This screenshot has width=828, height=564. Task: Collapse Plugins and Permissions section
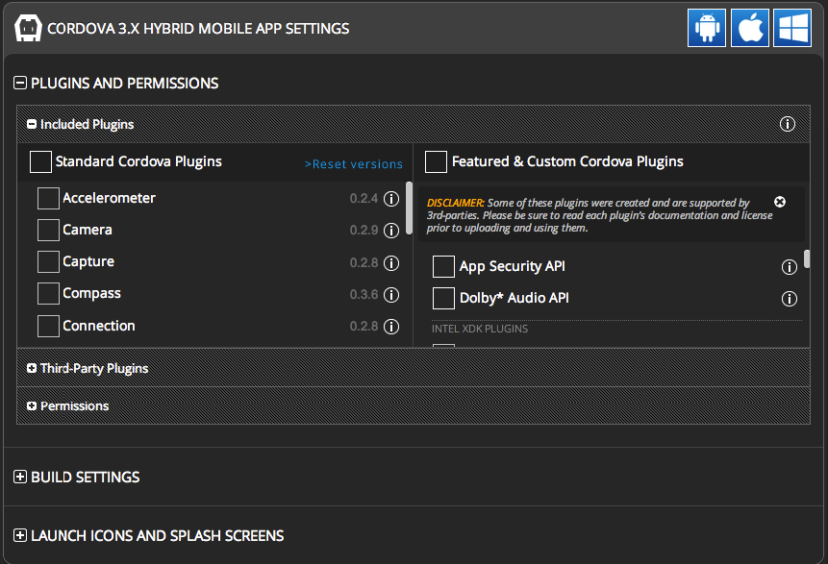tap(20, 83)
